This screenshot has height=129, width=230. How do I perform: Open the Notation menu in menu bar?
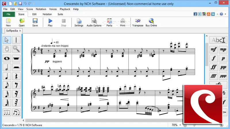pos(41,9)
